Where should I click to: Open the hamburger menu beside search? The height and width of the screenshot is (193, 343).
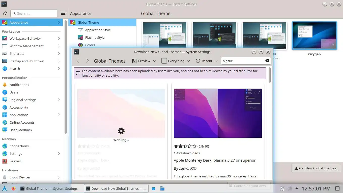[x=63, y=13]
